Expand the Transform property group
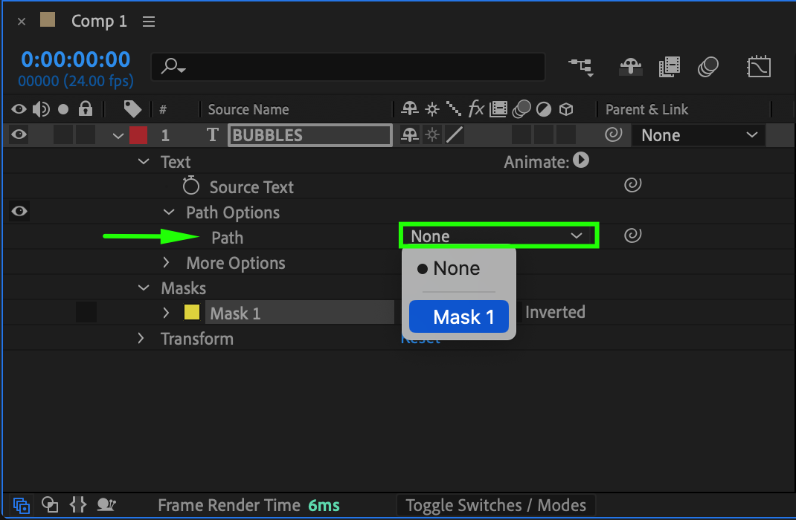This screenshot has height=520, width=796. (x=141, y=339)
